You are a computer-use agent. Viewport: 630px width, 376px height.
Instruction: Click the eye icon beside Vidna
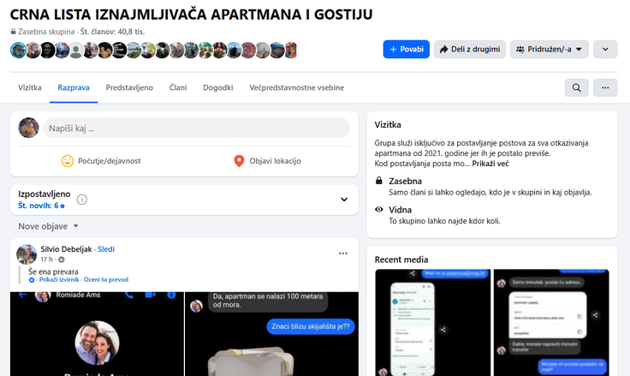[x=379, y=209]
